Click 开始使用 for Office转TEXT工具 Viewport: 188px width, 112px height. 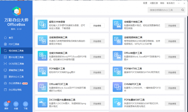point(97,88)
